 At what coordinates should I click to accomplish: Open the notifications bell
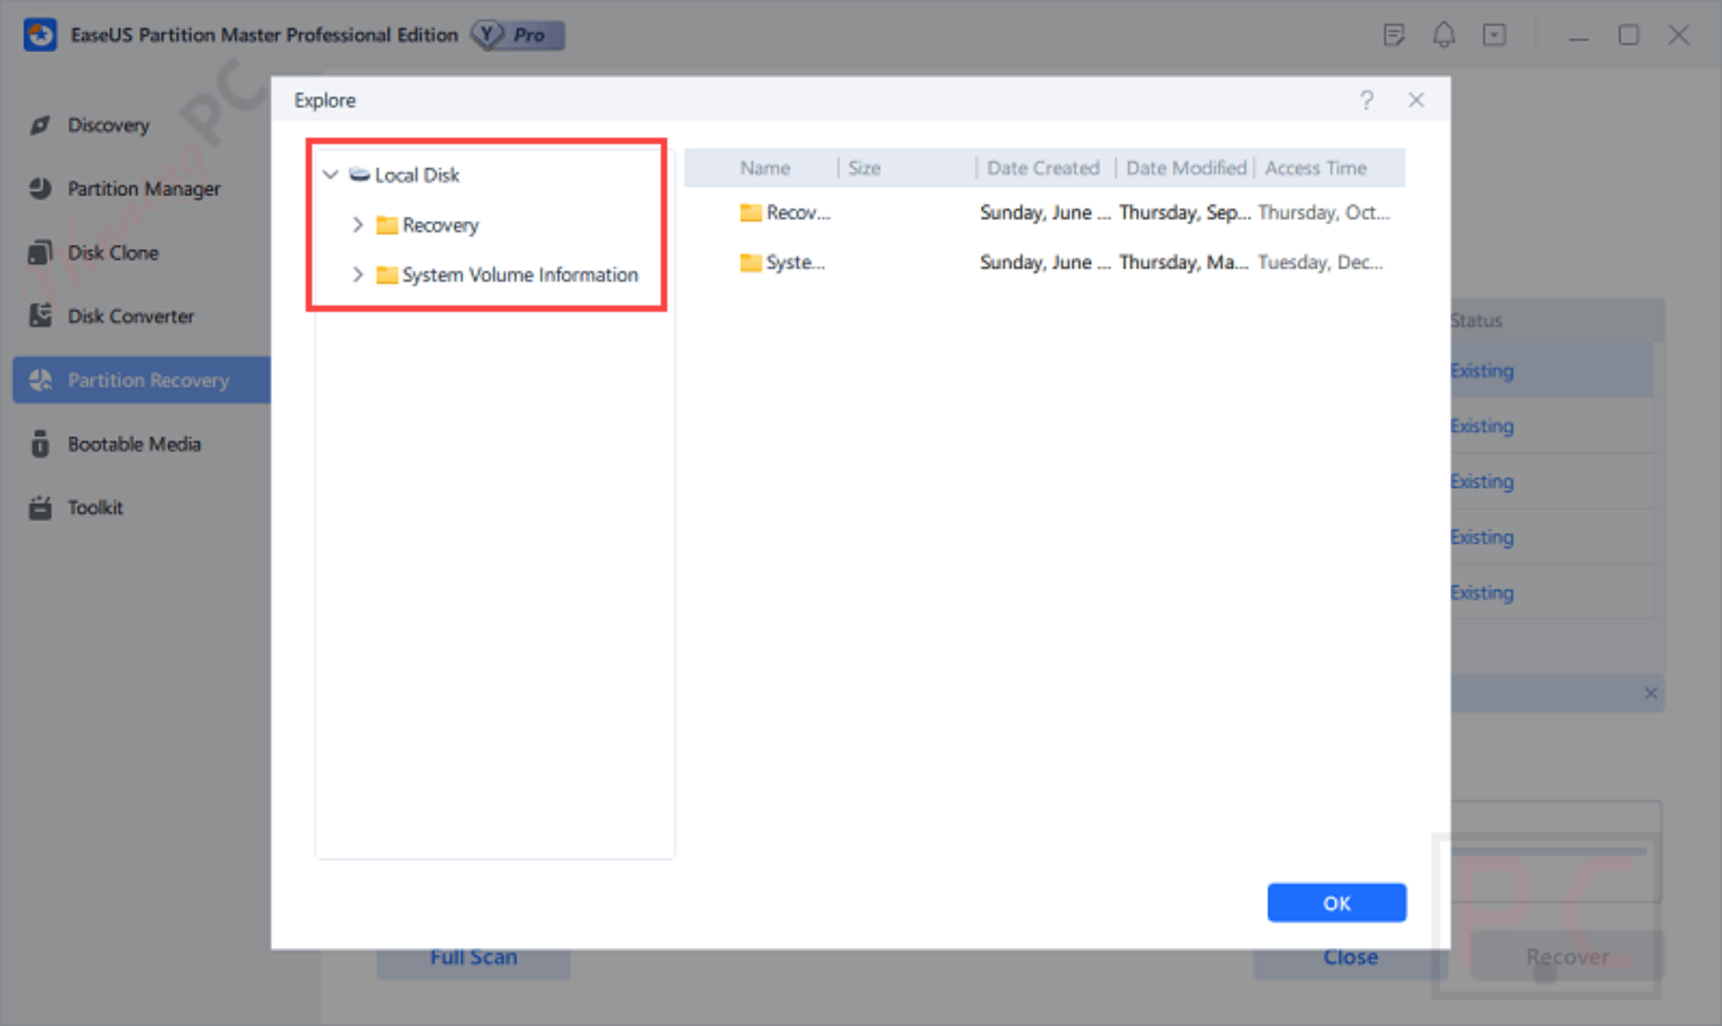(1445, 34)
